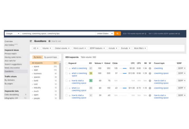Open the United States country dropdown
Image resolution: width=189 pixels, height=129 pixels.
(x=105, y=33)
